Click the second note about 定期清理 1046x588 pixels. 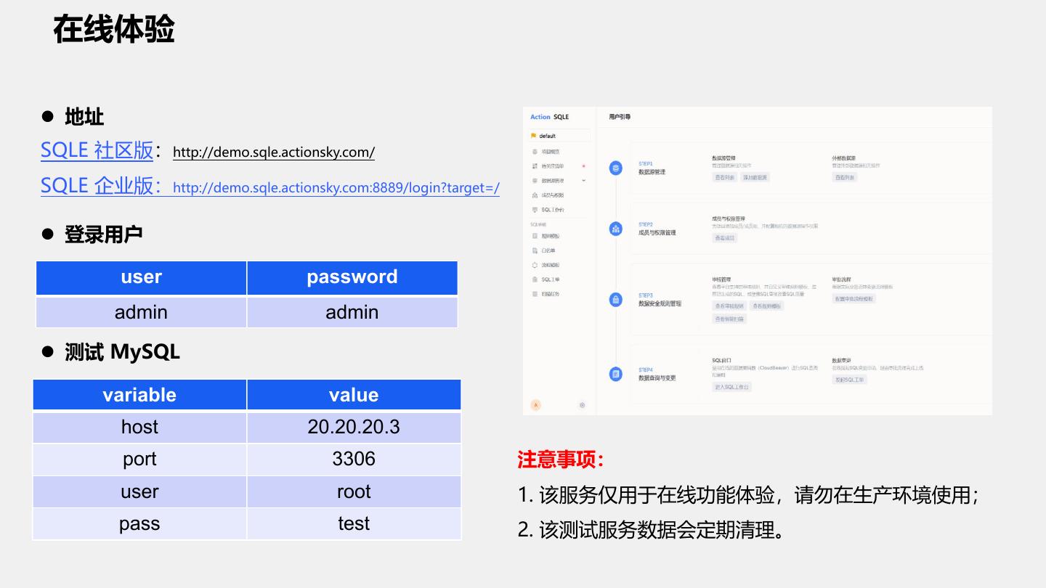click(x=652, y=530)
